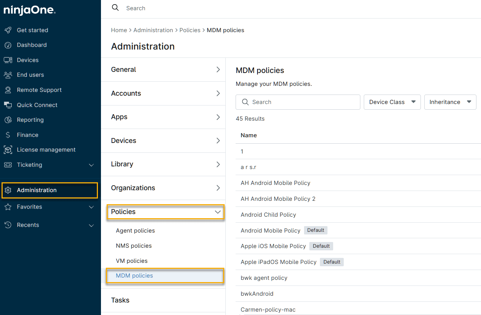Screen dimensions: 481x315
Task: Select Quick Connect in sidebar
Action: click(x=37, y=105)
